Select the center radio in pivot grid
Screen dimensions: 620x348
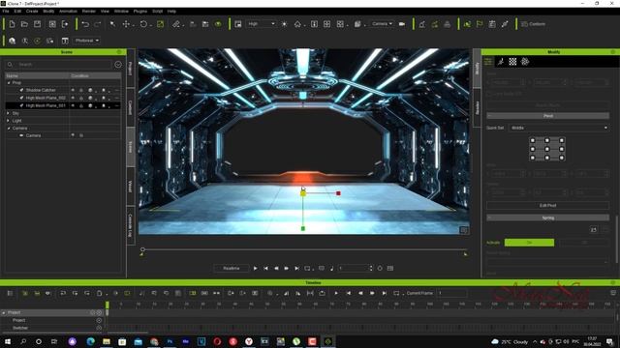click(546, 149)
